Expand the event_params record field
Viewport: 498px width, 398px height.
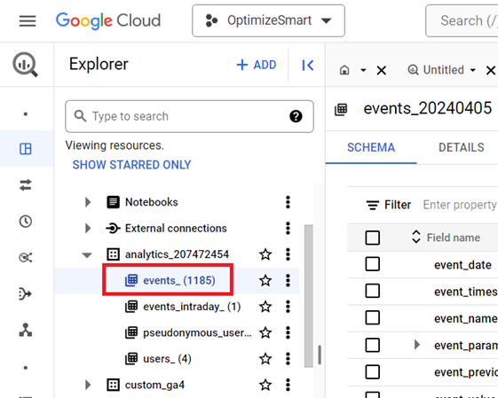coord(417,345)
